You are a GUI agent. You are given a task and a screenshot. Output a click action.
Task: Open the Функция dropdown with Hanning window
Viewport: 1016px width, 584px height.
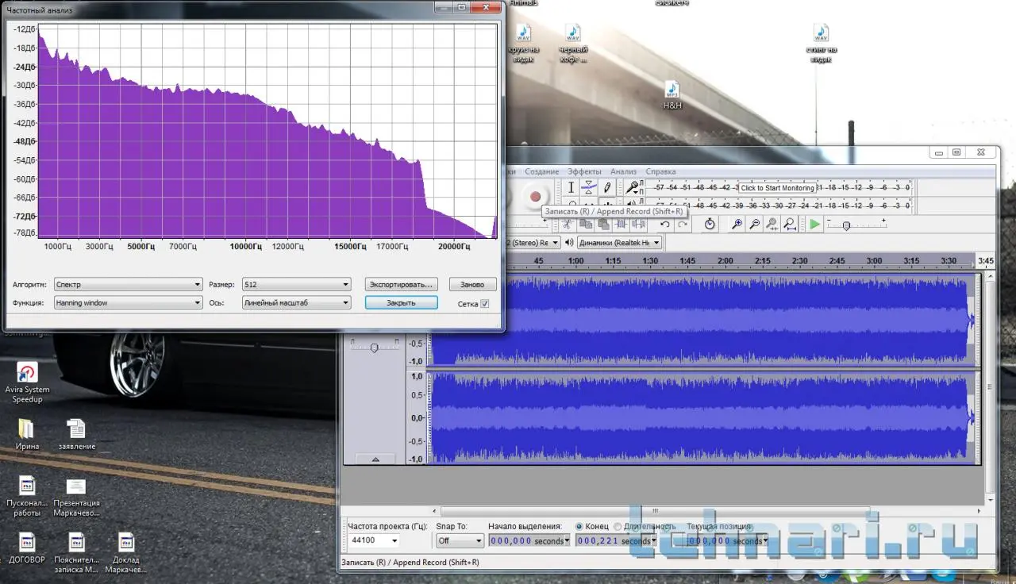point(128,303)
